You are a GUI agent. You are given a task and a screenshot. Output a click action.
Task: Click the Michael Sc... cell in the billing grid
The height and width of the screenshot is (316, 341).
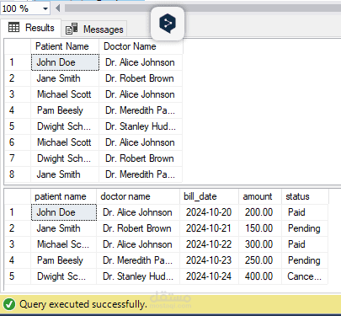[x=64, y=244]
